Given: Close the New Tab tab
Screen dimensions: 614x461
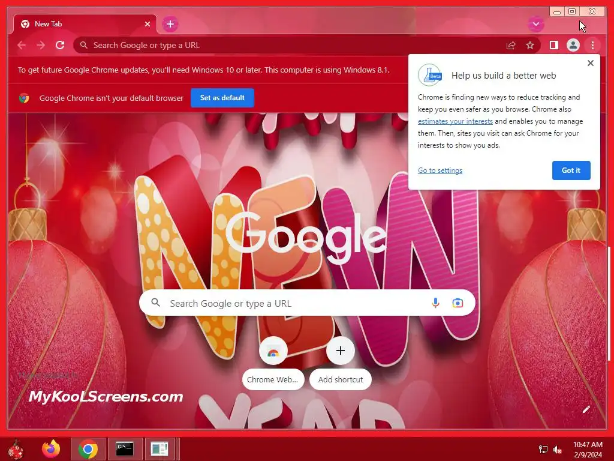Looking at the screenshot, I should [x=148, y=24].
